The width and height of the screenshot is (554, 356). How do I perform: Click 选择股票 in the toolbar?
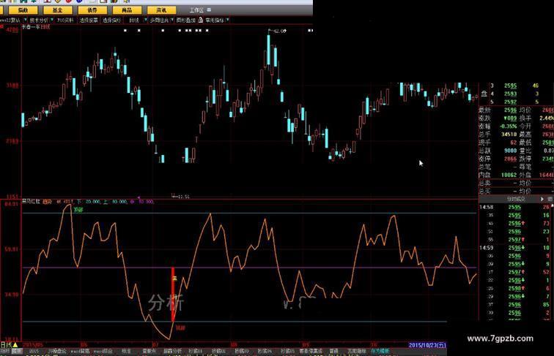pyautogui.click(x=89, y=20)
